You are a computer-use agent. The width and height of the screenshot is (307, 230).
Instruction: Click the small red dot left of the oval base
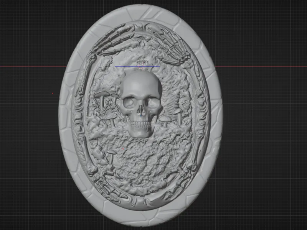click(x=53, y=93)
